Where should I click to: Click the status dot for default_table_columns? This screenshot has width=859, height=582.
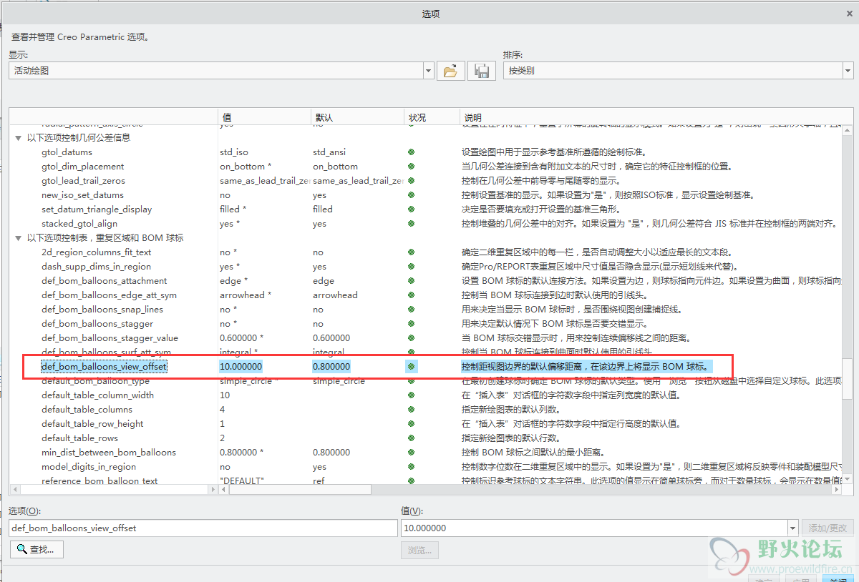click(x=411, y=410)
